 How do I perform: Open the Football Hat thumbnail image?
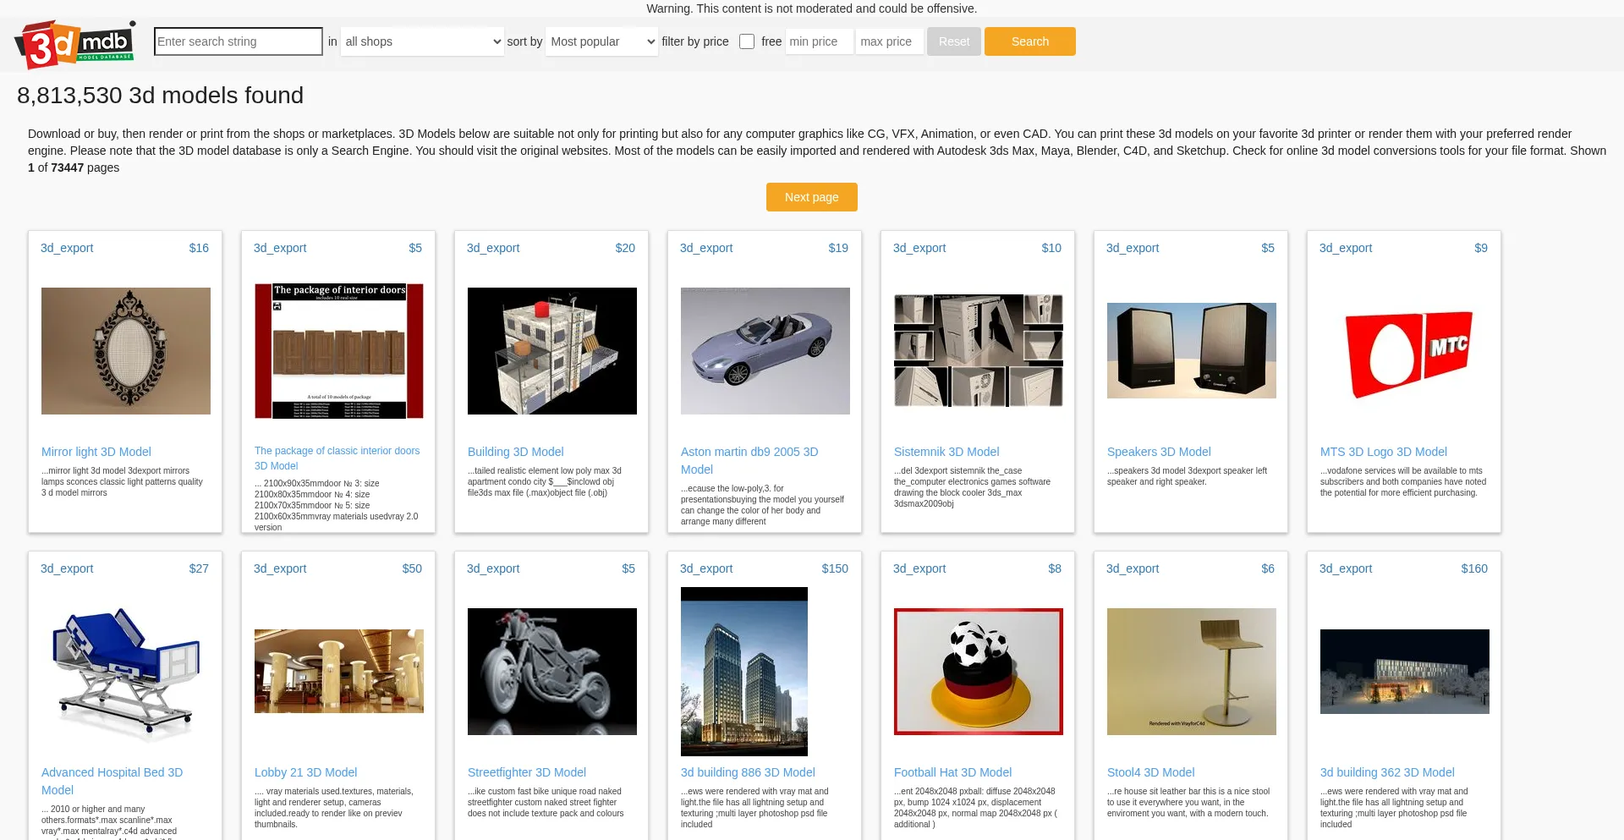[x=979, y=672]
